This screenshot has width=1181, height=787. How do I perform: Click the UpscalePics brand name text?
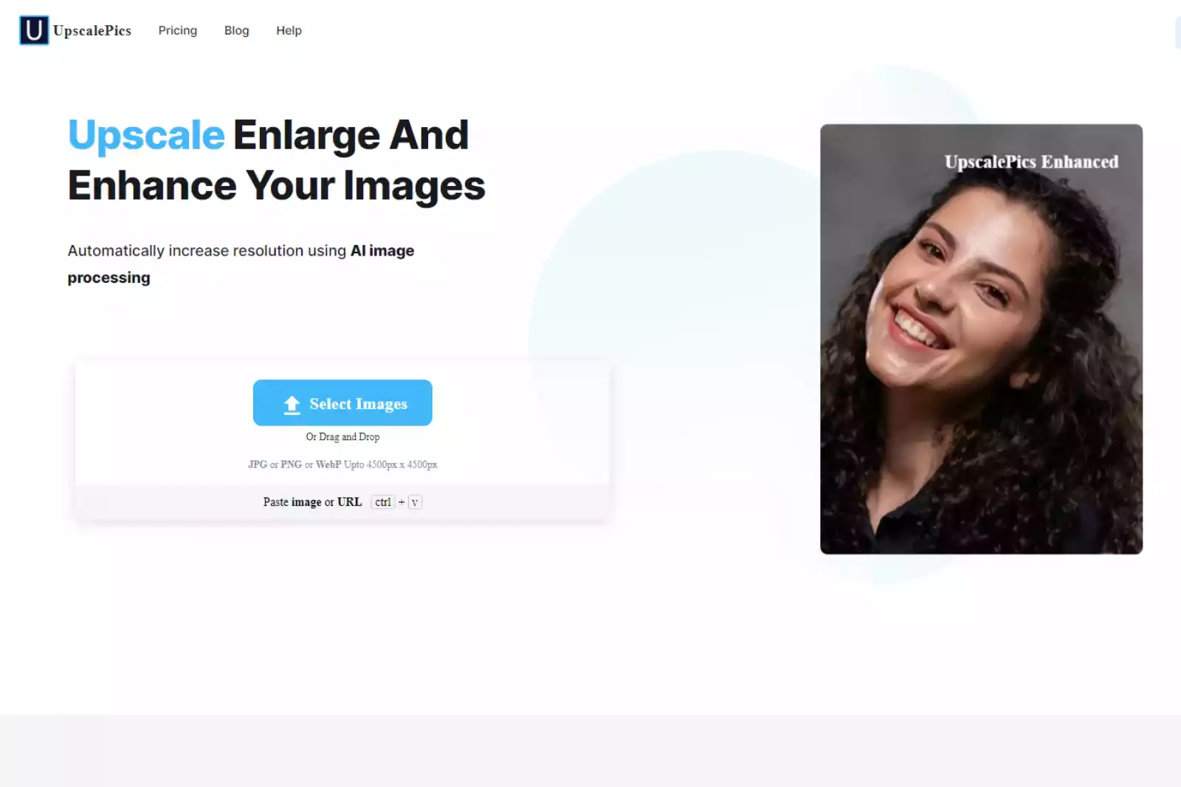point(92,30)
